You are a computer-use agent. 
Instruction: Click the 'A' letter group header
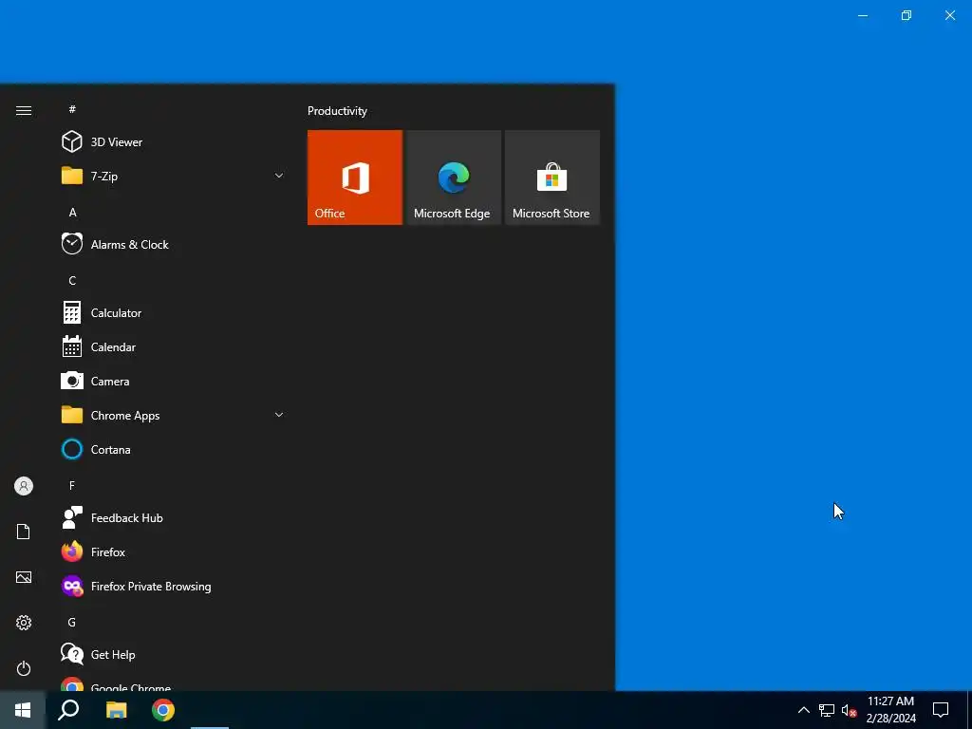coord(72,212)
